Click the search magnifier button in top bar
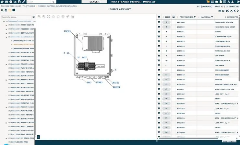Viewport: 240px width, 145px height. [x=54, y=2]
